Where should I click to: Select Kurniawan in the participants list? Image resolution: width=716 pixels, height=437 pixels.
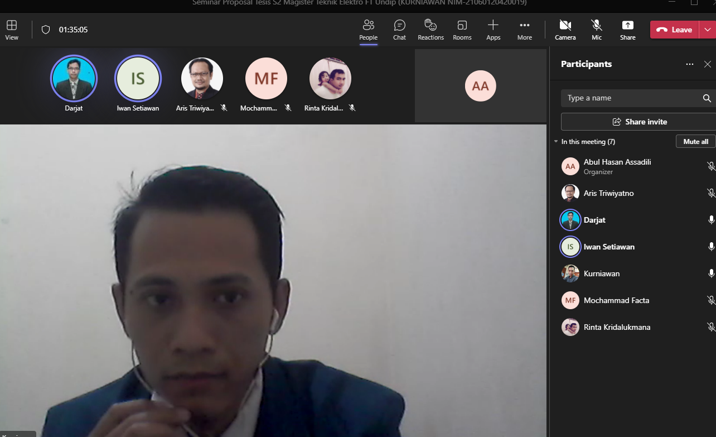coord(602,273)
